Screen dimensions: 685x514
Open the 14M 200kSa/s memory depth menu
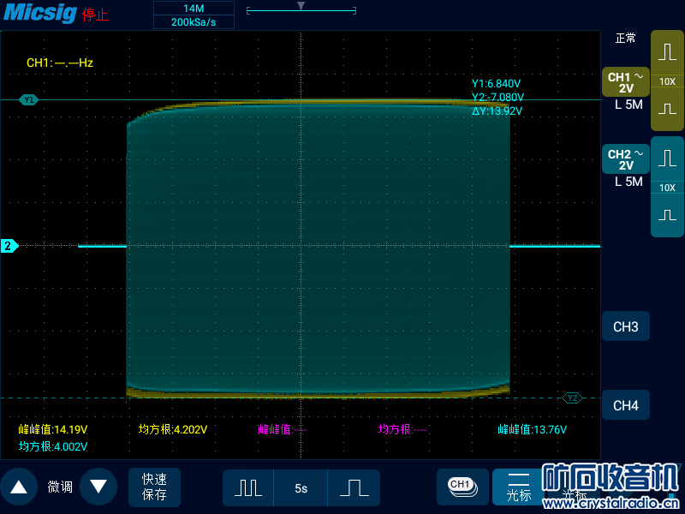(194, 15)
